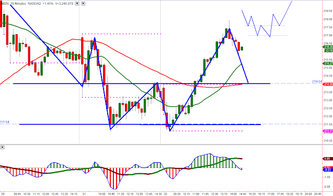Viewport: 333px width, 196px height.
Task: Click the dark red 0.95 oscillator marker
Action: [327, 159]
